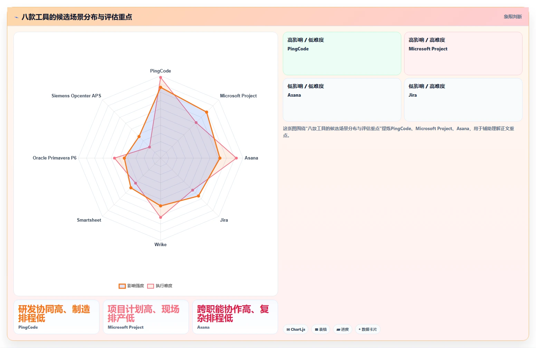The height and width of the screenshot is (348, 536).
Task: Click the Oracle Primavera P6 axis label
Action: [x=55, y=158]
